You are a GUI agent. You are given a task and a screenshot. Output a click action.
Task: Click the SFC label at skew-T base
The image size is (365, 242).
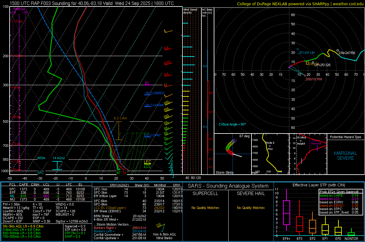point(41,173)
